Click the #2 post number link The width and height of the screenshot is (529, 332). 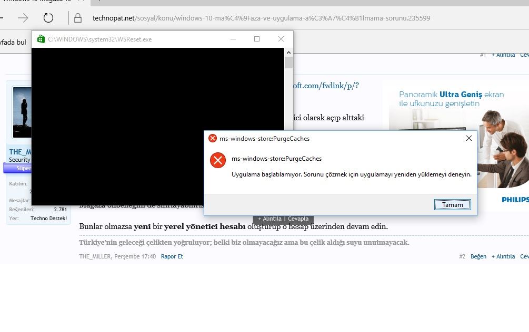coord(462,256)
